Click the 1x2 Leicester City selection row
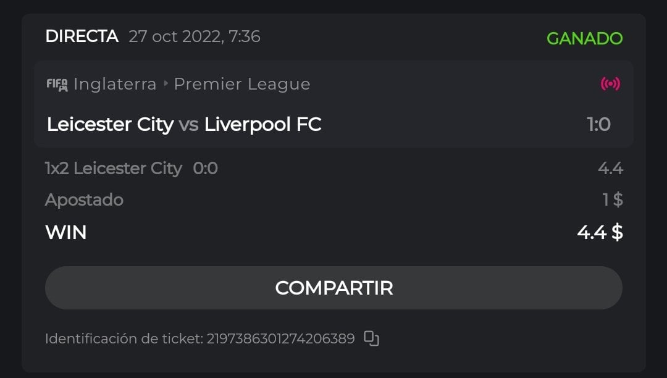Viewport: 667px width, 378px height. (x=132, y=169)
